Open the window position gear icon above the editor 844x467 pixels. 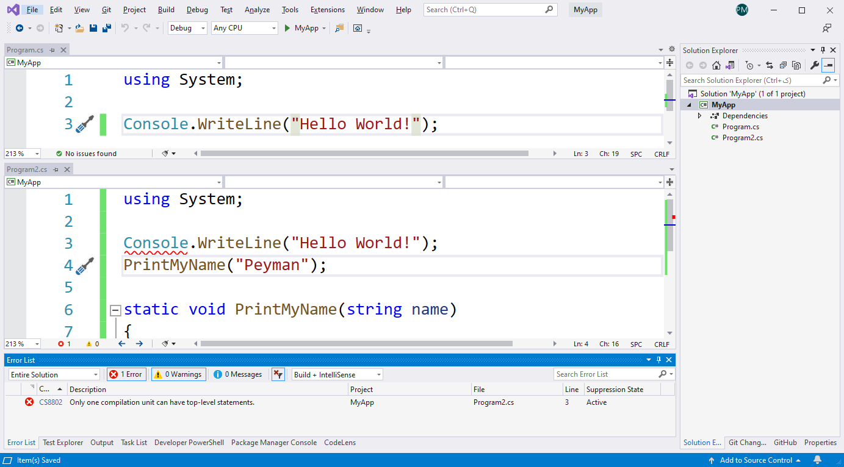pyautogui.click(x=672, y=49)
